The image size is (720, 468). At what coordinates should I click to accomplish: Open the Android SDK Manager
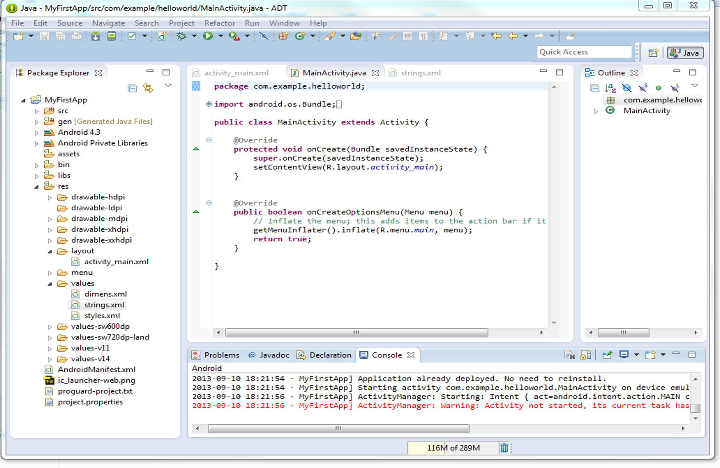(96, 36)
